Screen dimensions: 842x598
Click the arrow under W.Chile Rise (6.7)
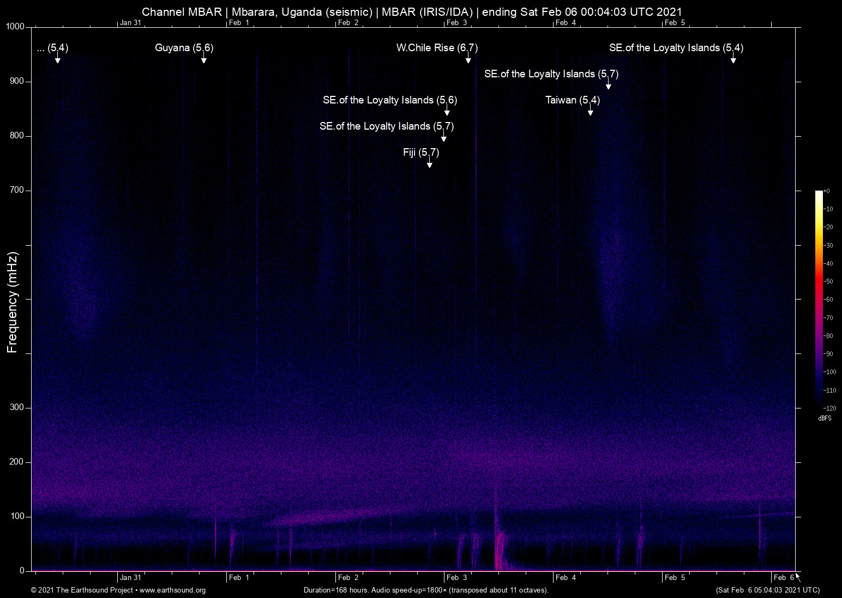(x=468, y=59)
